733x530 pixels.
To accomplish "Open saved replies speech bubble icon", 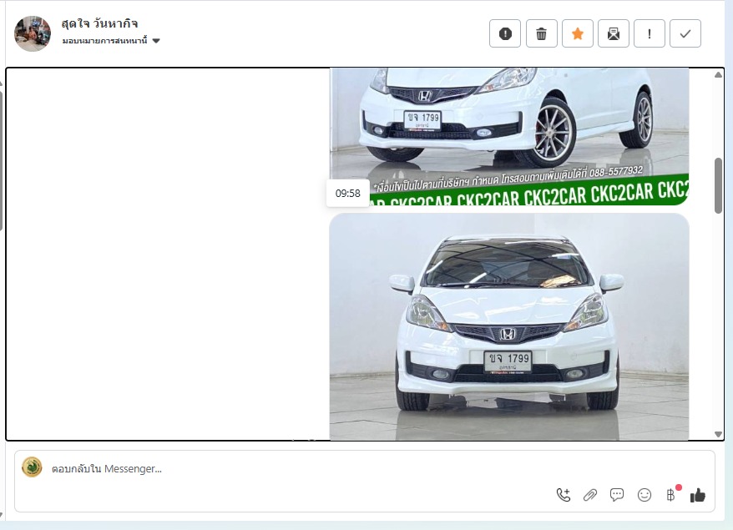I will coord(617,495).
